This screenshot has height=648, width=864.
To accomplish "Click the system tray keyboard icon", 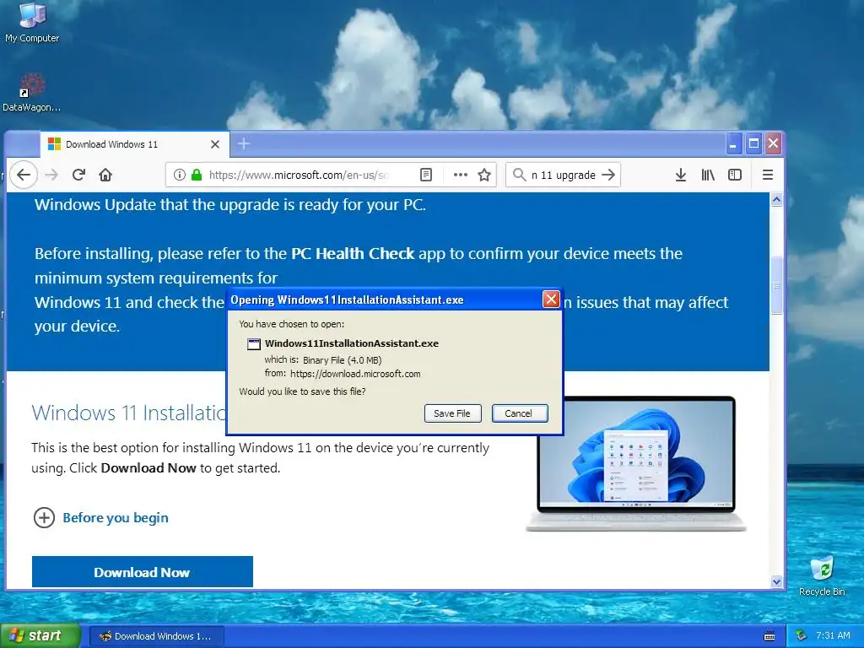I will pyautogui.click(x=769, y=636).
